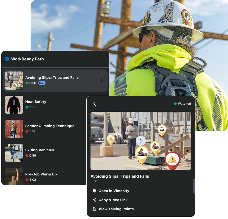Open Exiting Vehicles thumbnail
This screenshot has width=228, height=219.
coord(14,153)
